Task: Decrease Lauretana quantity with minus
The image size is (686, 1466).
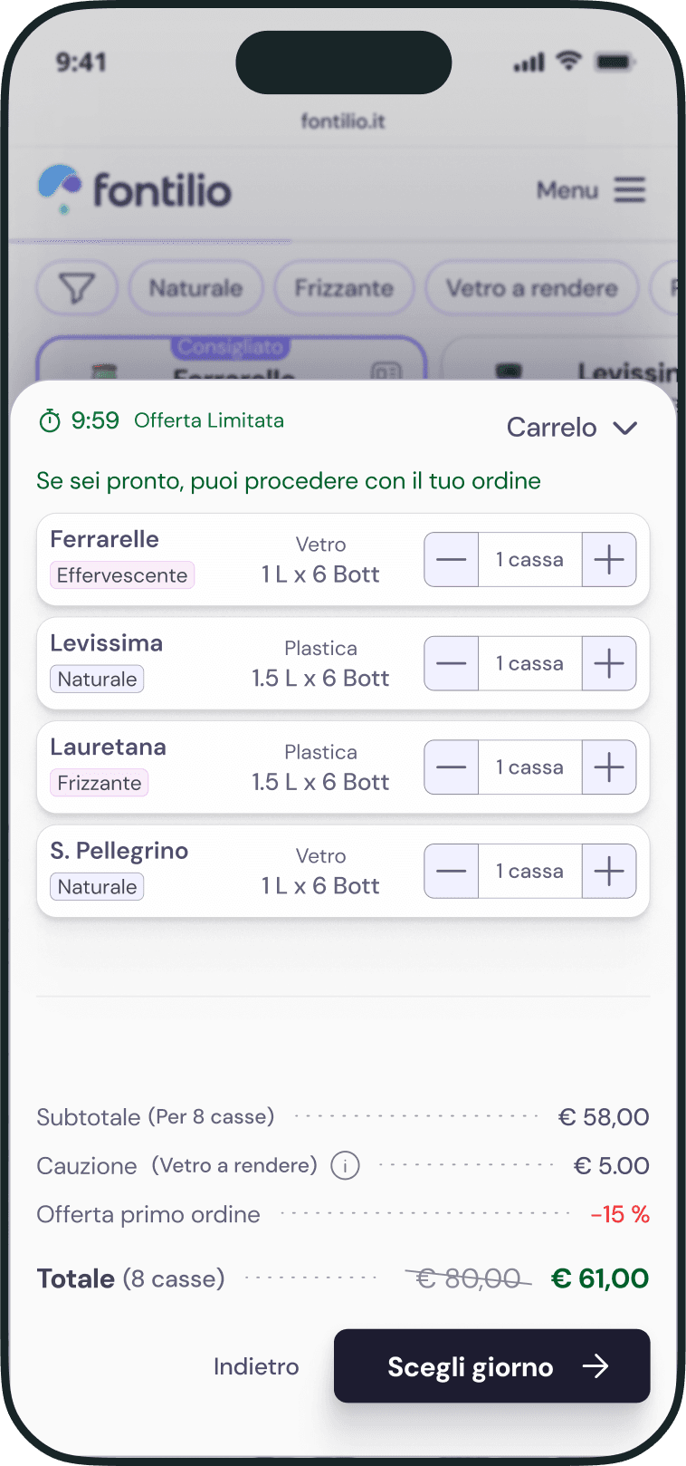Action: [x=452, y=767]
